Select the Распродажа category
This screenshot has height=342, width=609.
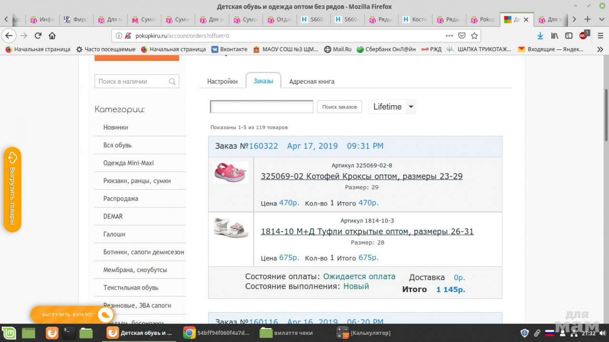[121, 198]
